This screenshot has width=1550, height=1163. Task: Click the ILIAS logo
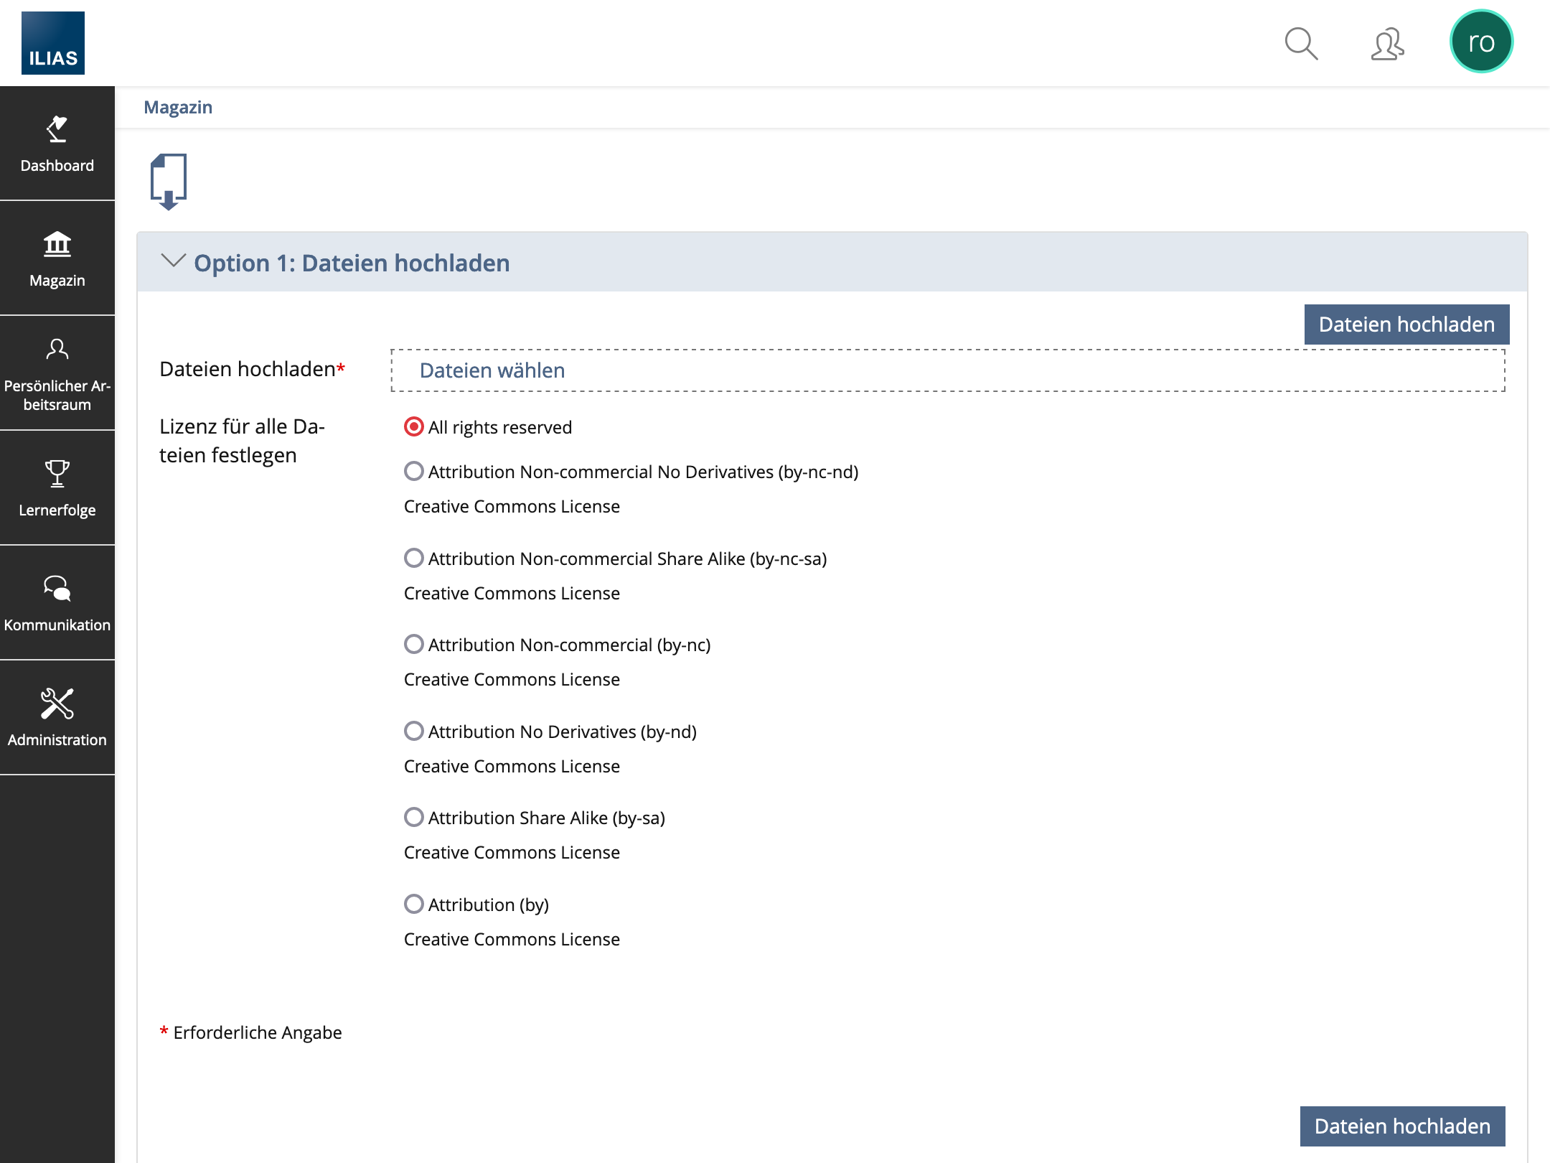pyautogui.click(x=53, y=43)
